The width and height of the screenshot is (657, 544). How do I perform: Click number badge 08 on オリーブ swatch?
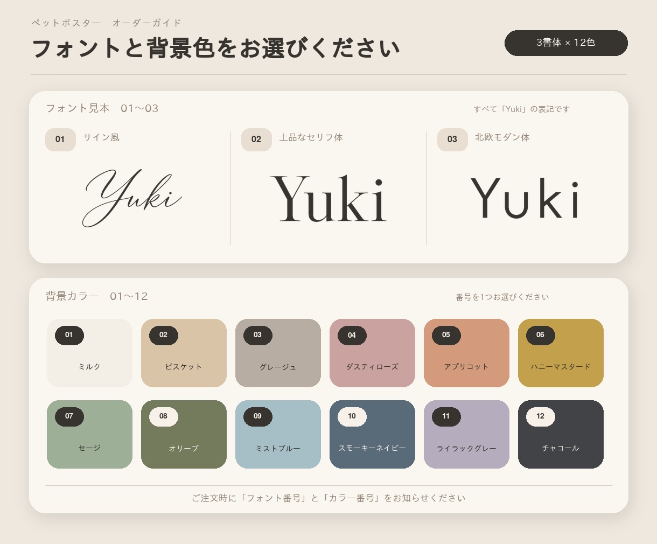click(x=164, y=416)
